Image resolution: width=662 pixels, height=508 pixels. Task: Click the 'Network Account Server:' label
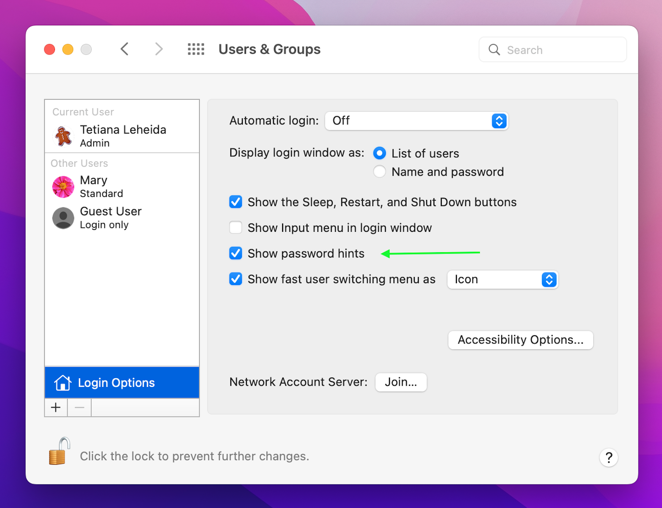(298, 382)
